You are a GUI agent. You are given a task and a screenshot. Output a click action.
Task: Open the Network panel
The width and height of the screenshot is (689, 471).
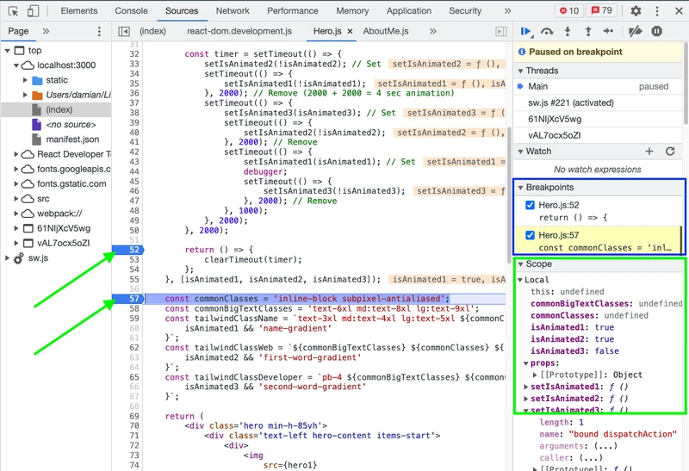233,10
